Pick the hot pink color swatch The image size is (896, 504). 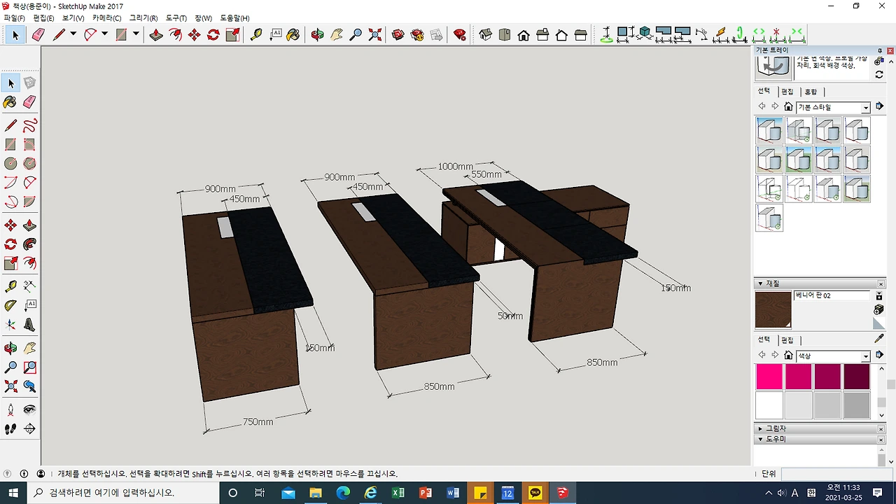[x=769, y=377]
